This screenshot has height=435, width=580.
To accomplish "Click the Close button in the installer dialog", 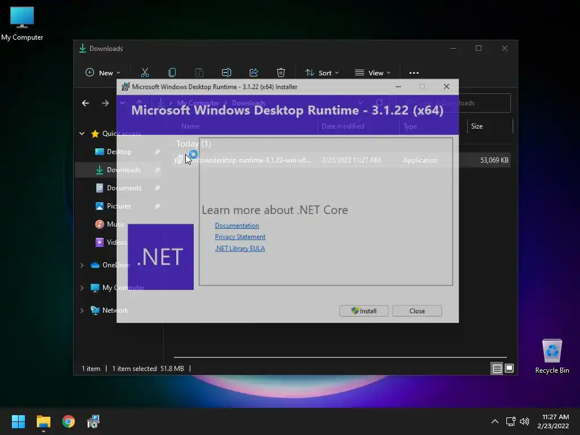I will [x=417, y=311].
